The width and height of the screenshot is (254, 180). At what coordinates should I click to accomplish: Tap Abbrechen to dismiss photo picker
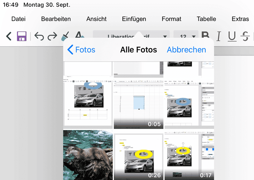pyautogui.click(x=186, y=50)
